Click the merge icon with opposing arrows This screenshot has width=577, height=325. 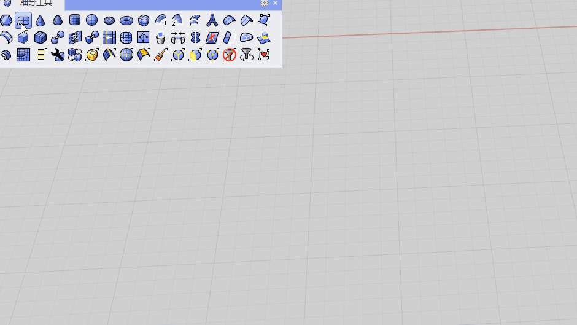pos(178,37)
